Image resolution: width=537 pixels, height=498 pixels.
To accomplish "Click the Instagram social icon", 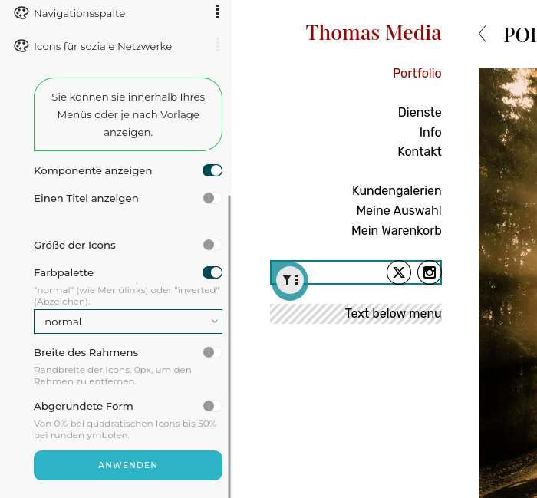I will click(x=429, y=272).
